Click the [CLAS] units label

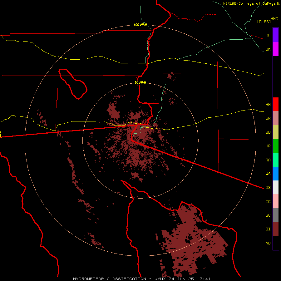pos(264,22)
